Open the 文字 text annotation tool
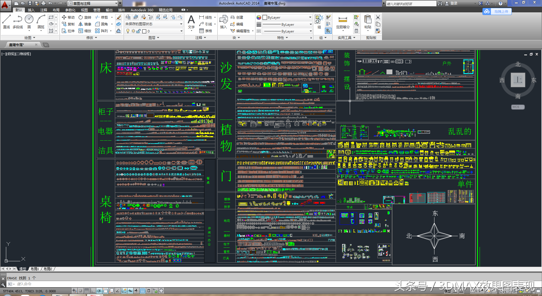The width and height of the screenshot is (542, 296). pos(191,22)
